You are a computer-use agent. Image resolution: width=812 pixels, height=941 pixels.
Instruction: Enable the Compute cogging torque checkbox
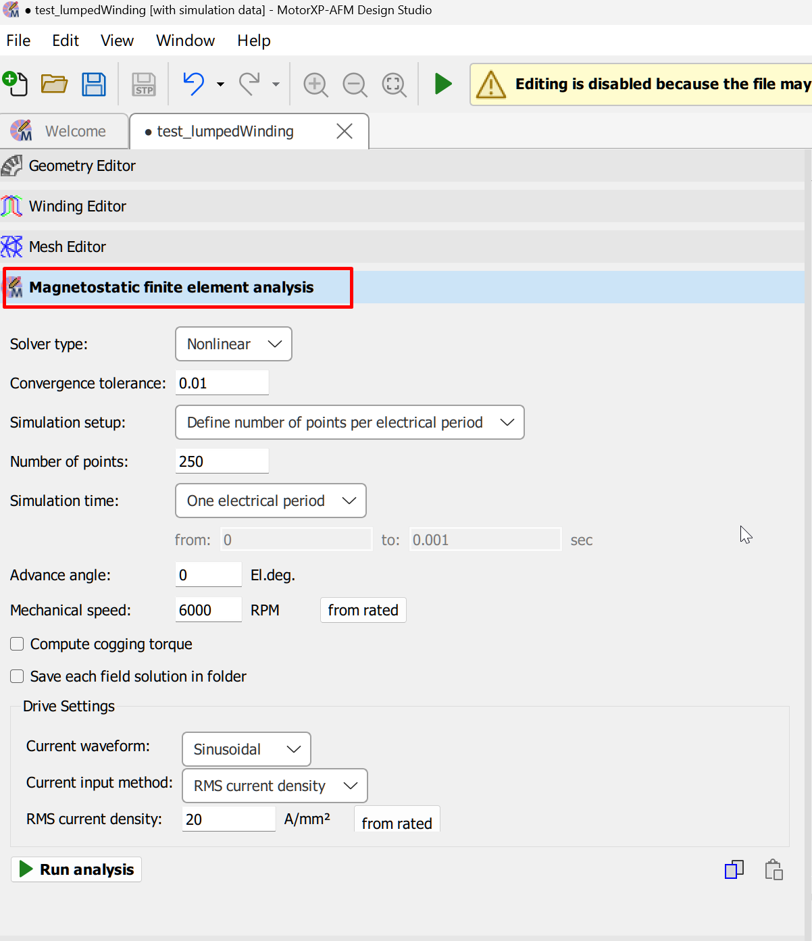pyautogui.click(x=17, y=644)
